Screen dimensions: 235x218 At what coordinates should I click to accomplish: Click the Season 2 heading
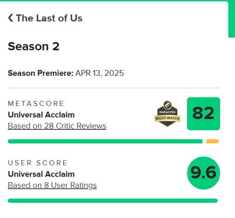pos(33,46)
